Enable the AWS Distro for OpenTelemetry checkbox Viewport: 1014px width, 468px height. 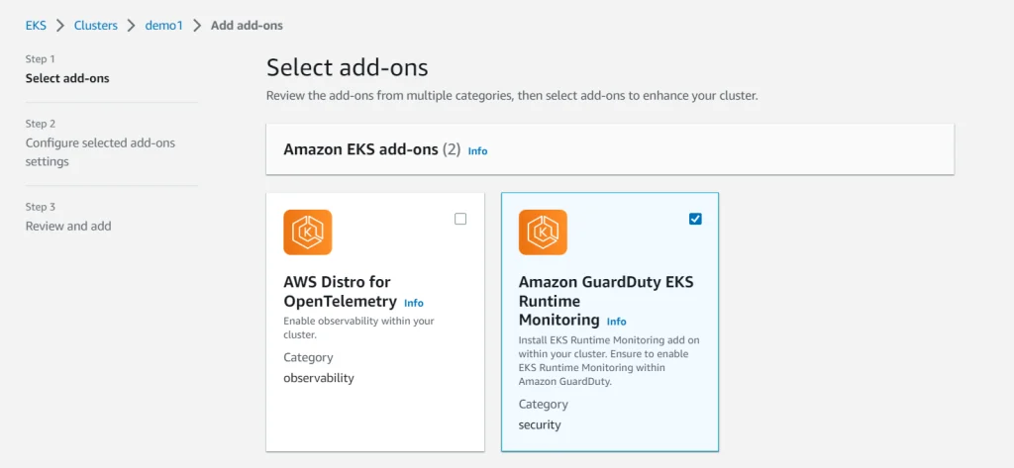pyautogui.click(x=460, y=219)
